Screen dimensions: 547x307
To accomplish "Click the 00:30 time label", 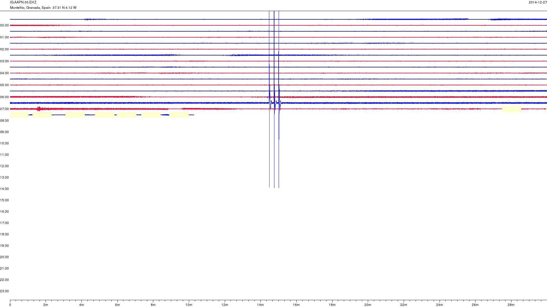I will [x=4, y=25].
